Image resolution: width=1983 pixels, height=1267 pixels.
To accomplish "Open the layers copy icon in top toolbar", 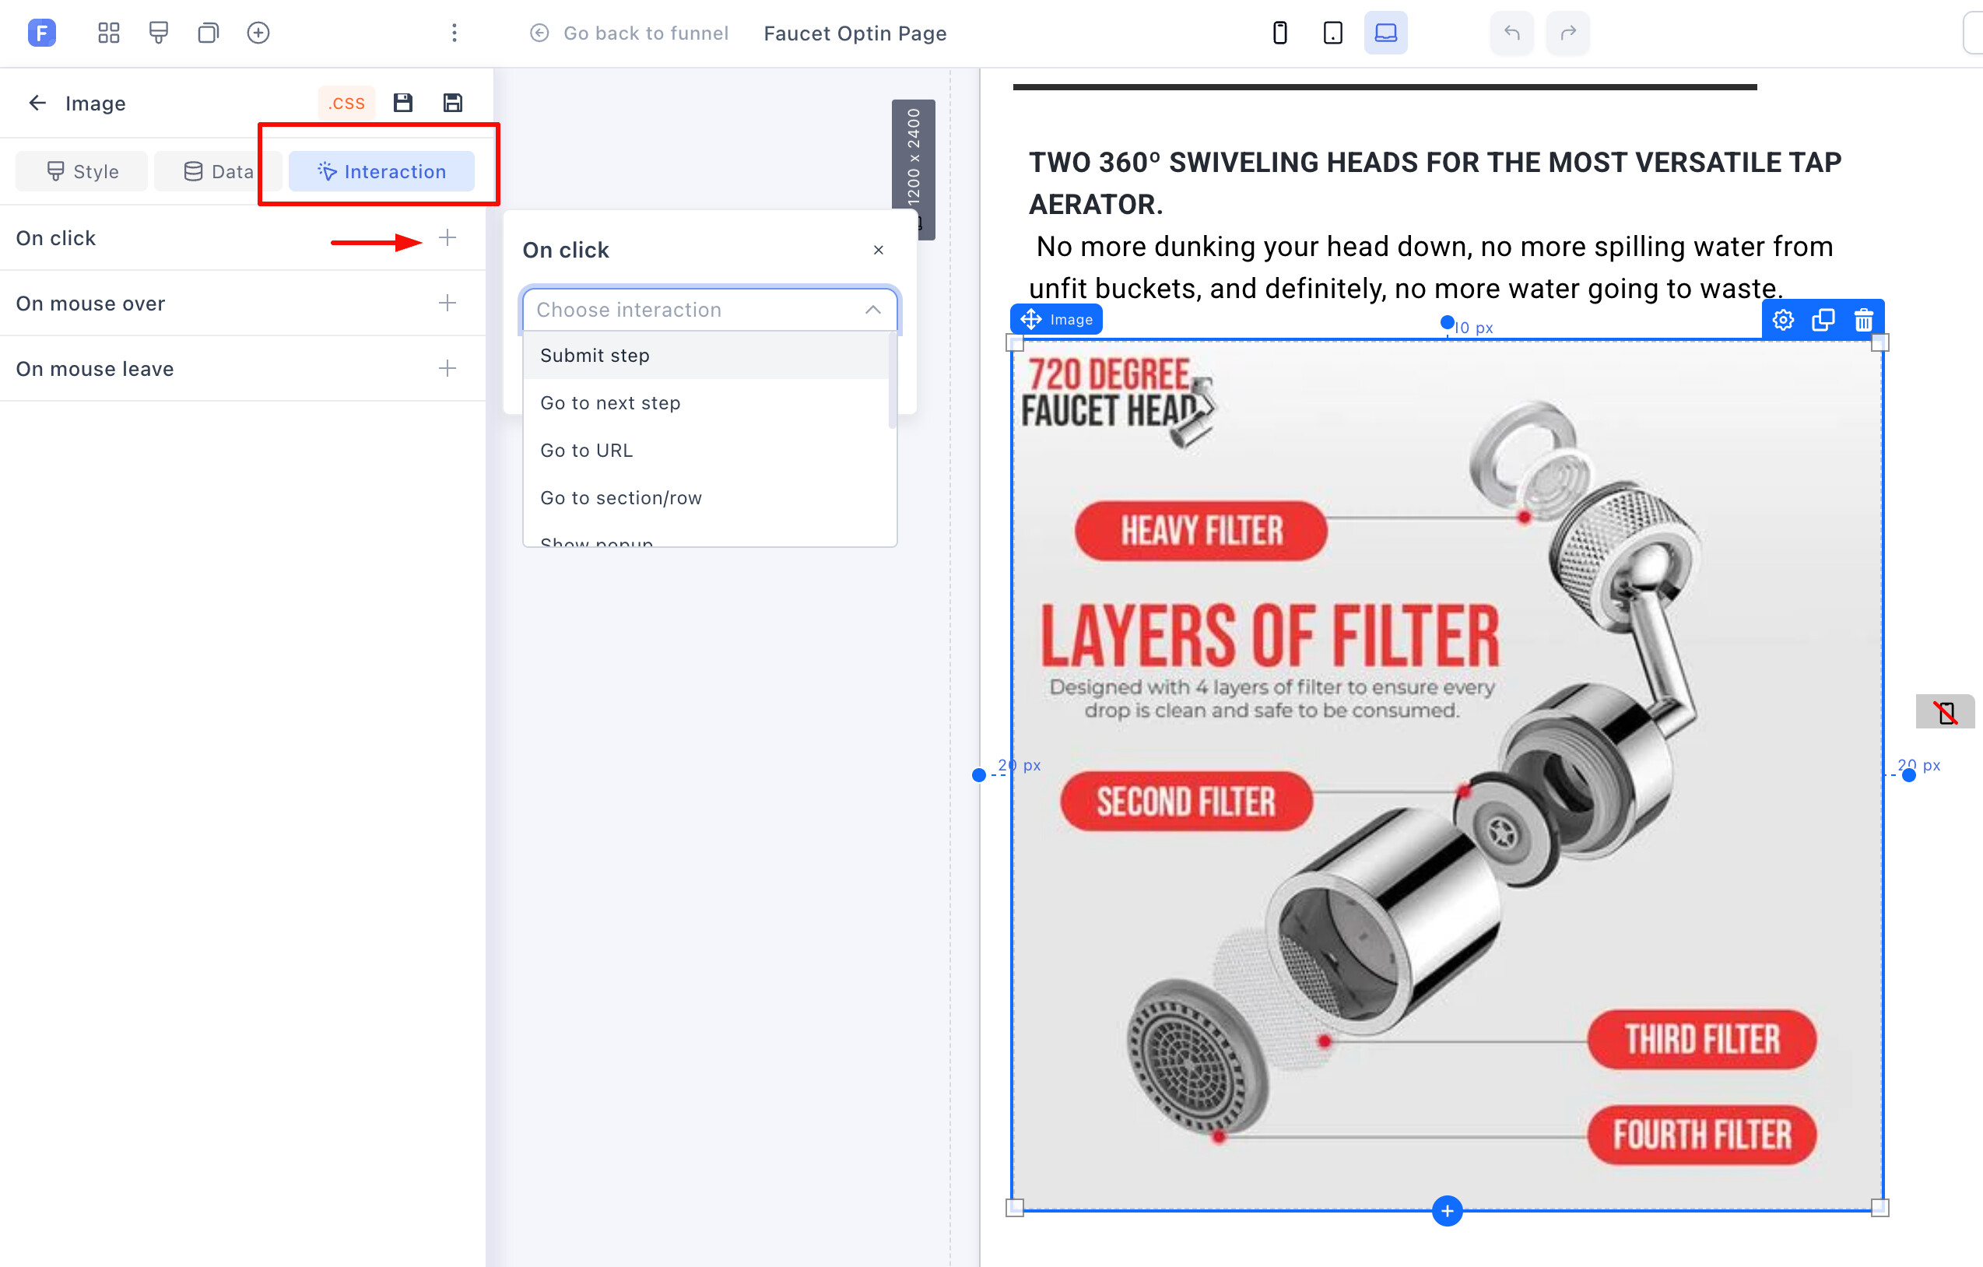I will pyautogui.click(x=209, y=33).
